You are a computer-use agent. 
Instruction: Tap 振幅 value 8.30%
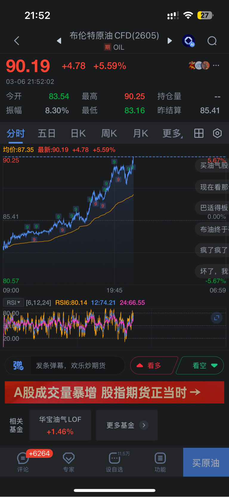coord(57,111)
